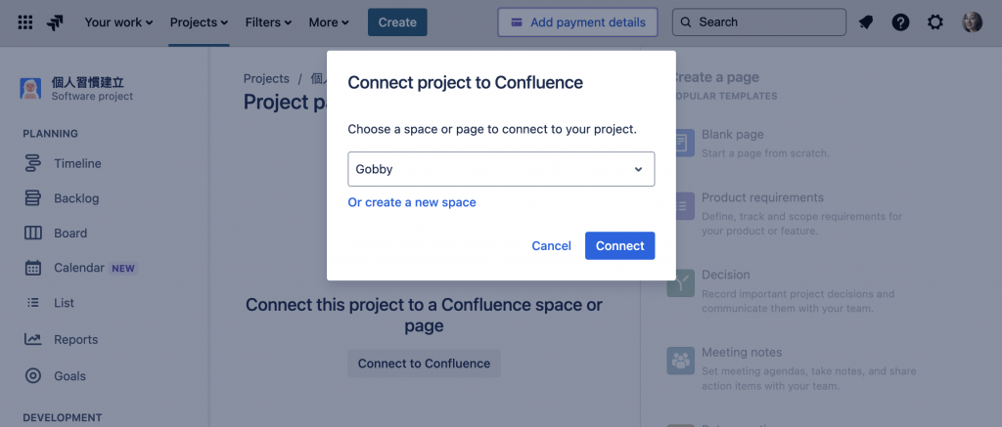
Task: Expand the Projects menu
Action: point(199,21)
